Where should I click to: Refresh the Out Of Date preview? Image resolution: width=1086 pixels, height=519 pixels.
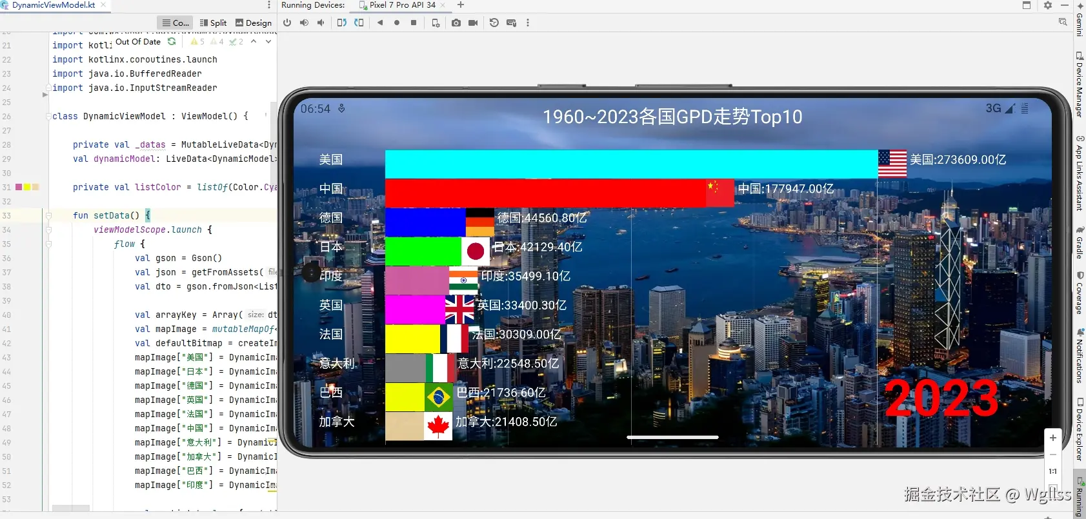(172, 41)
